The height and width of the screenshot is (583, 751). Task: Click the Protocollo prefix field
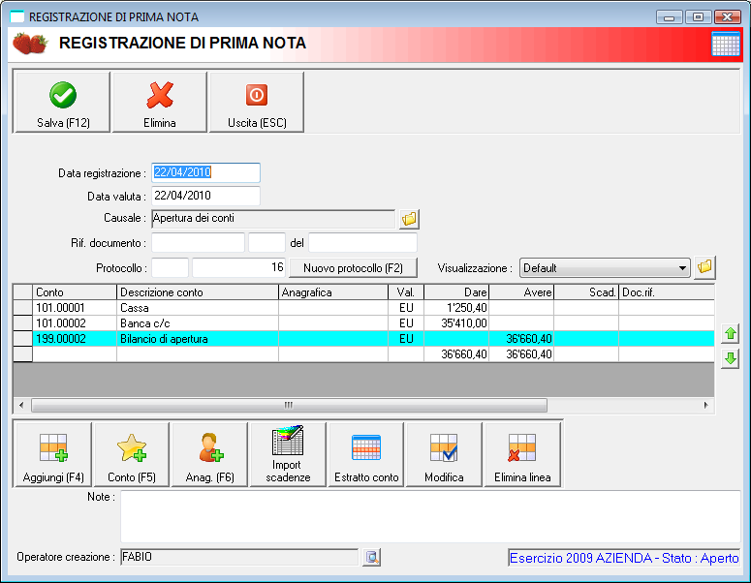170,267
